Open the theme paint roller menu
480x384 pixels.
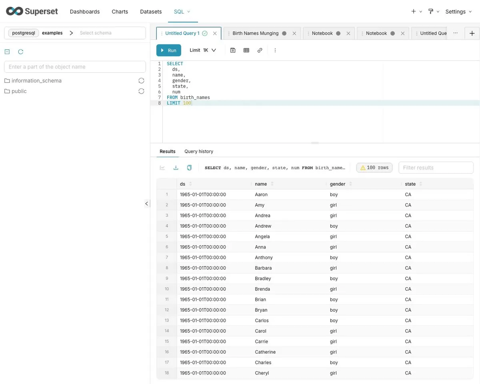[434, 12]
